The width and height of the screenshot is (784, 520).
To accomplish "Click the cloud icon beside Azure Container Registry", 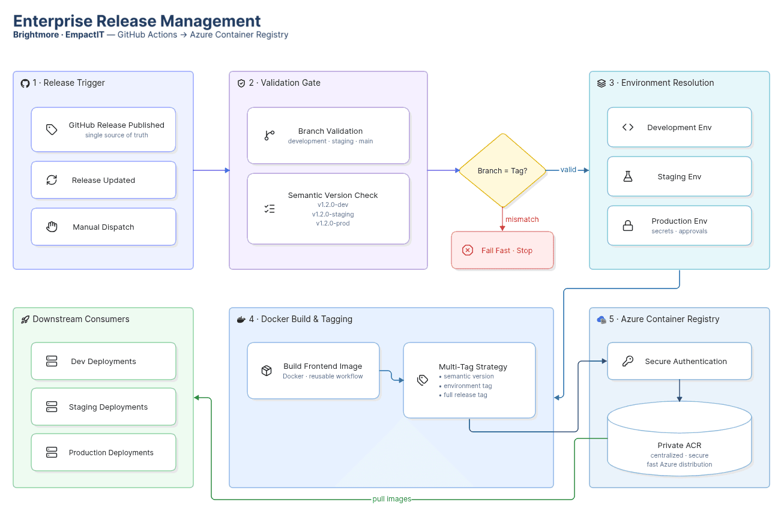I will click(x=602, y=320).
